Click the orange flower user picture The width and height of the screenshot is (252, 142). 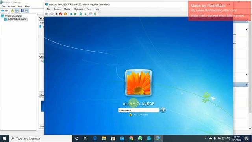click(139, 83)
